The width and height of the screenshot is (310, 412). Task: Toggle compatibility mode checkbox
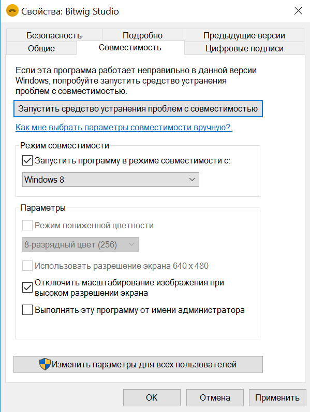(27, 160)
